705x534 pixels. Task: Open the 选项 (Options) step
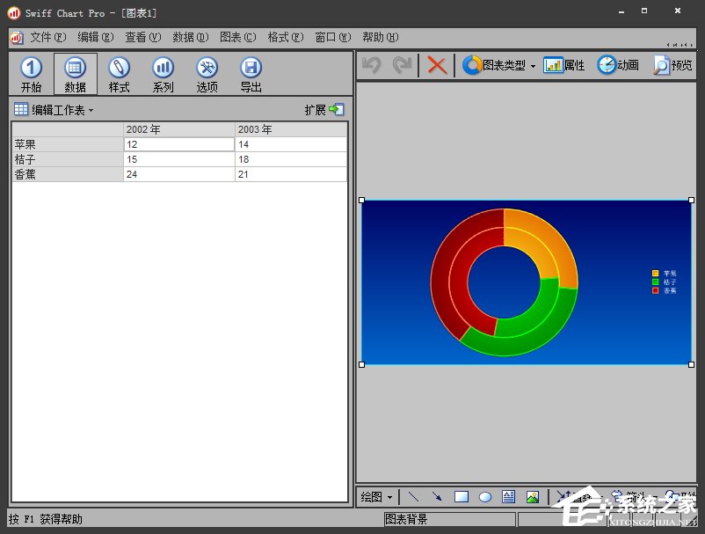click(207, 74)
